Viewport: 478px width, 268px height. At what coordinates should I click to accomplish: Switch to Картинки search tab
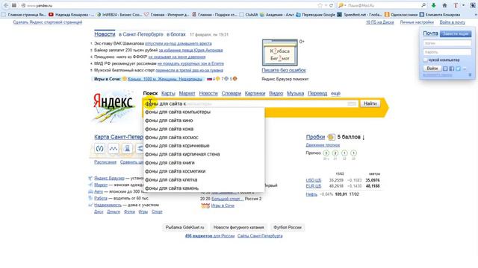pyautogui.click(x=255, y=93)
